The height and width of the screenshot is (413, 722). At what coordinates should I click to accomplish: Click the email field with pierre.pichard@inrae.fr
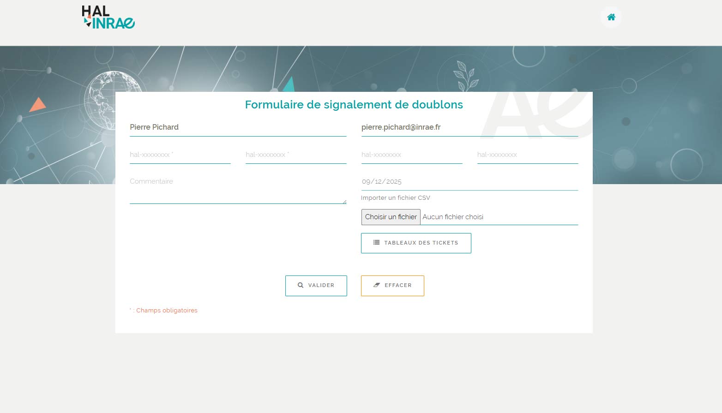(469, 127)
